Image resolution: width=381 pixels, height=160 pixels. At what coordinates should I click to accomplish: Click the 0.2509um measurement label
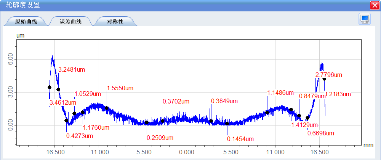(160, 138)
